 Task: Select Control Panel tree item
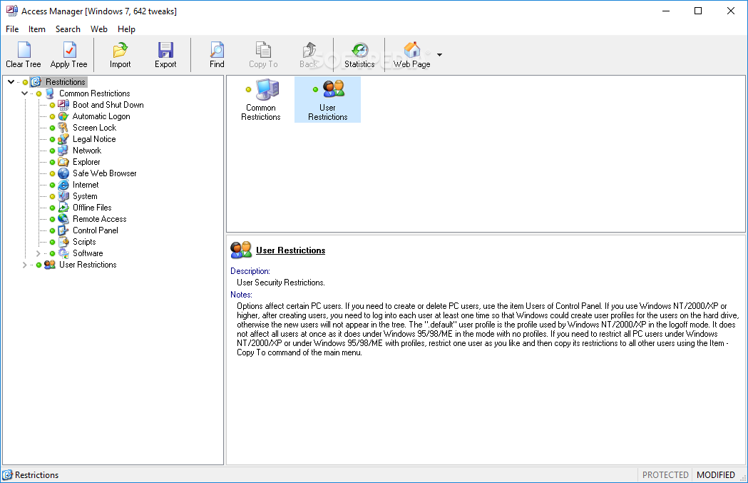(x=96, y=230)
